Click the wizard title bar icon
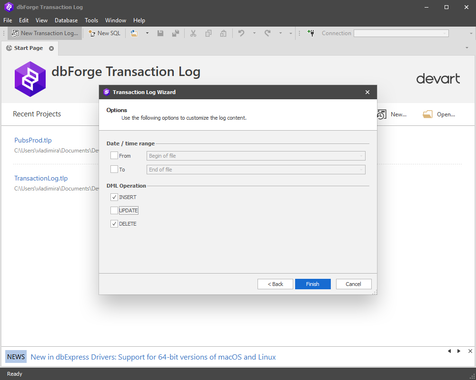 (106, 92)
